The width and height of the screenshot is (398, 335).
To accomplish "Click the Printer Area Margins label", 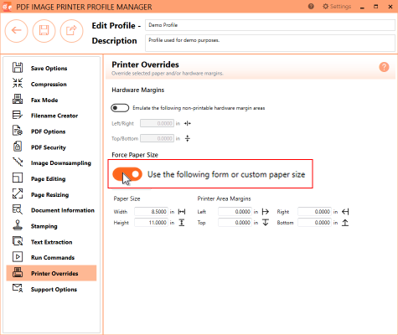I will (224, 198).
